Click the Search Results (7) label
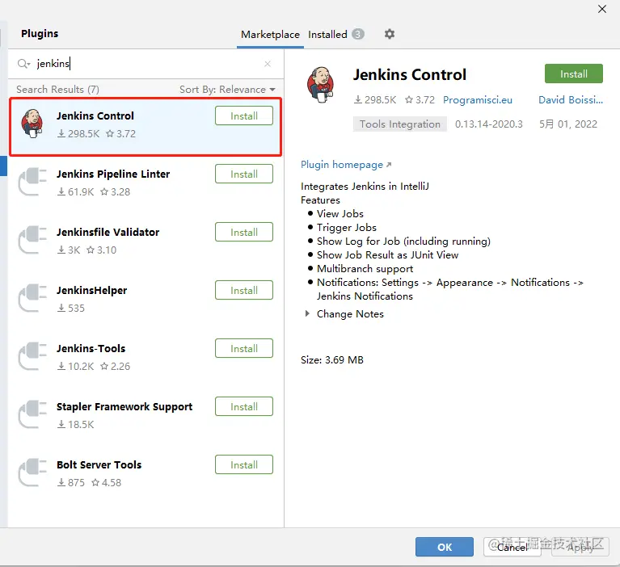620x567 pixels. 57,90
